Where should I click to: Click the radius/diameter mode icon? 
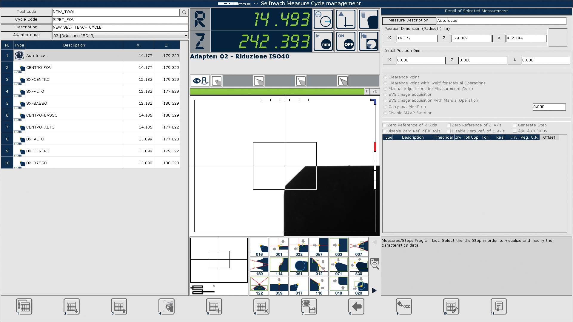[x=323, y=19]
